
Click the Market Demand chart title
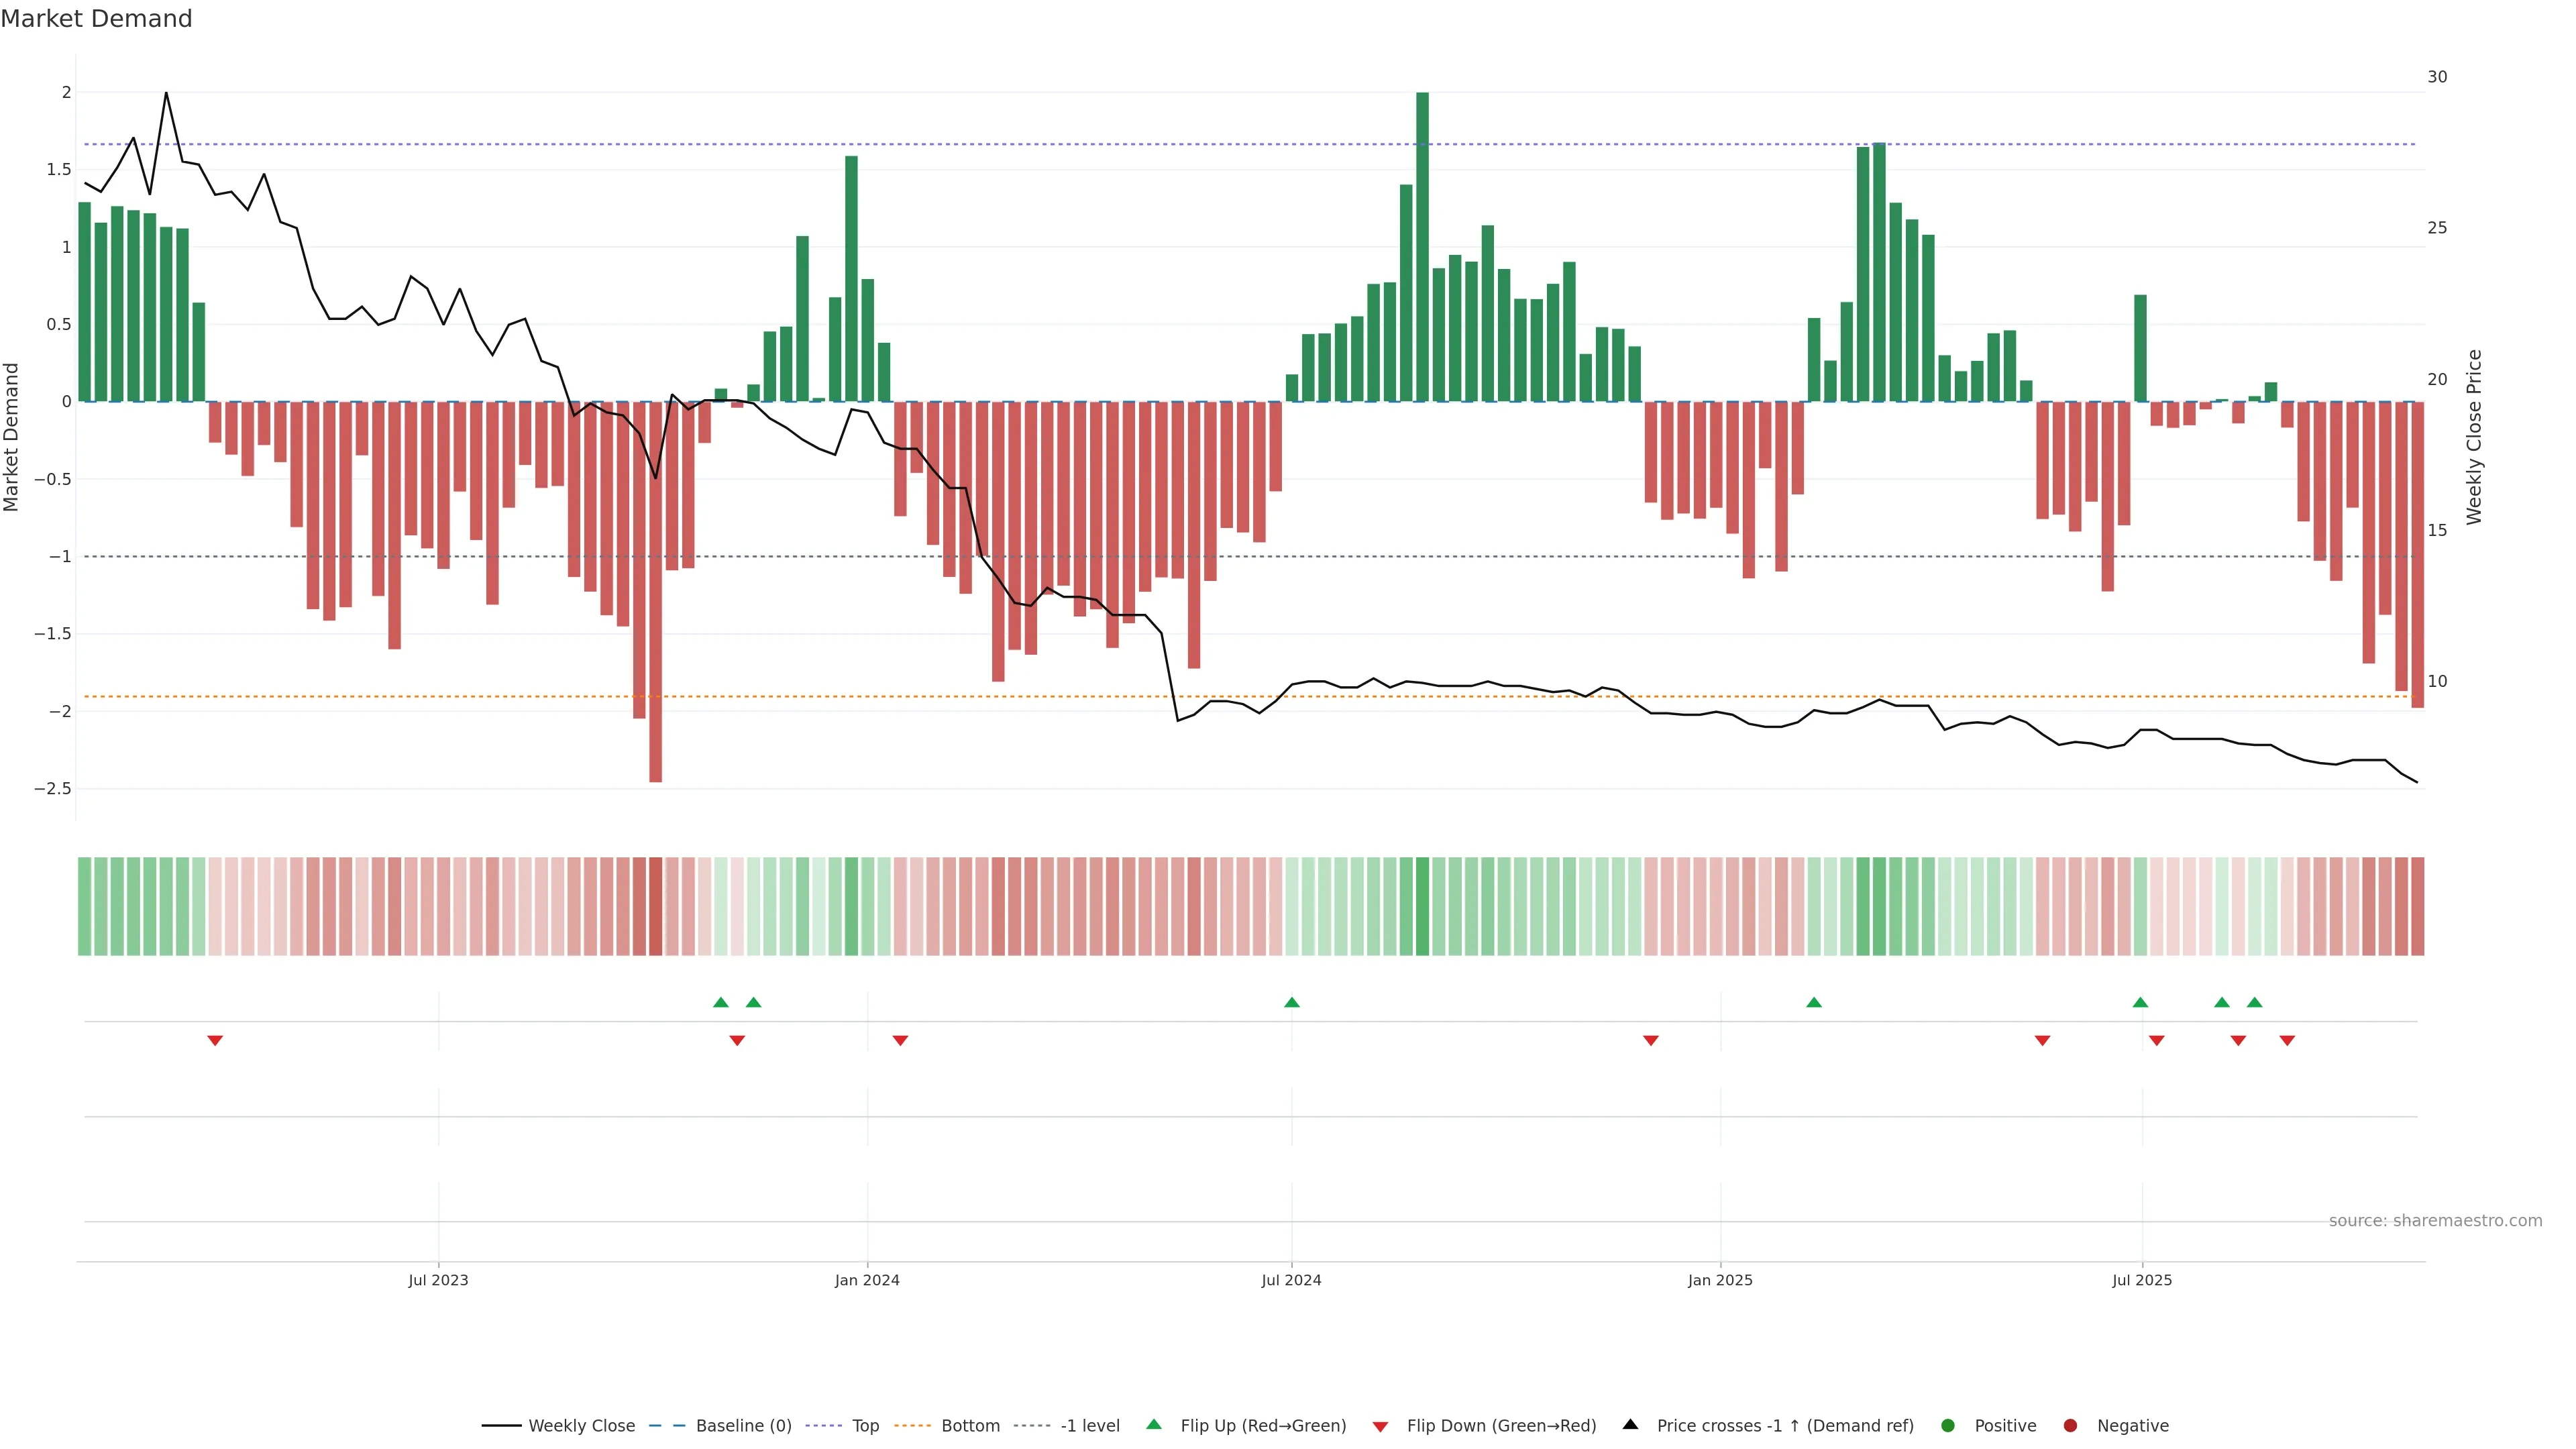pos(96,19)
